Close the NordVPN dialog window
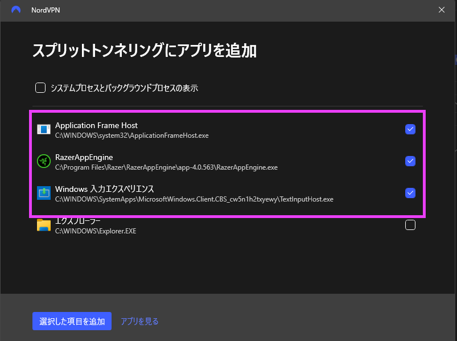This screenshot has width=457, height=341. [442, 10]
